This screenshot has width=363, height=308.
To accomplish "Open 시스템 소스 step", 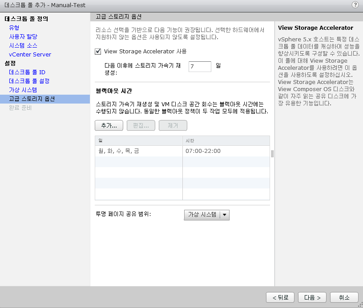I will [23, 45].
